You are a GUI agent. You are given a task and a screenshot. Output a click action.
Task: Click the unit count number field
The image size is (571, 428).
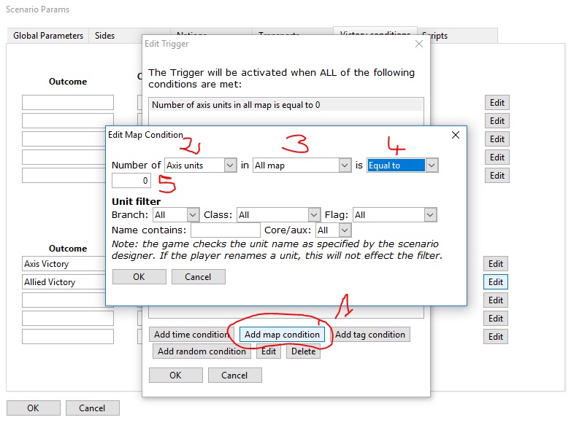pyautogui.click(x=131, y=180)
